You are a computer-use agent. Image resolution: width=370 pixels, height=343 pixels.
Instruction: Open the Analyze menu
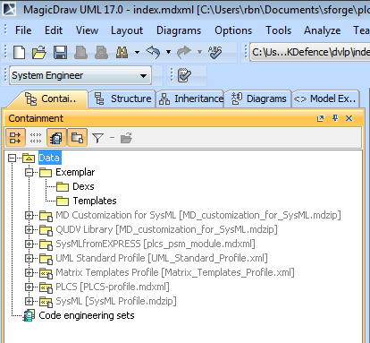(323, 30)
